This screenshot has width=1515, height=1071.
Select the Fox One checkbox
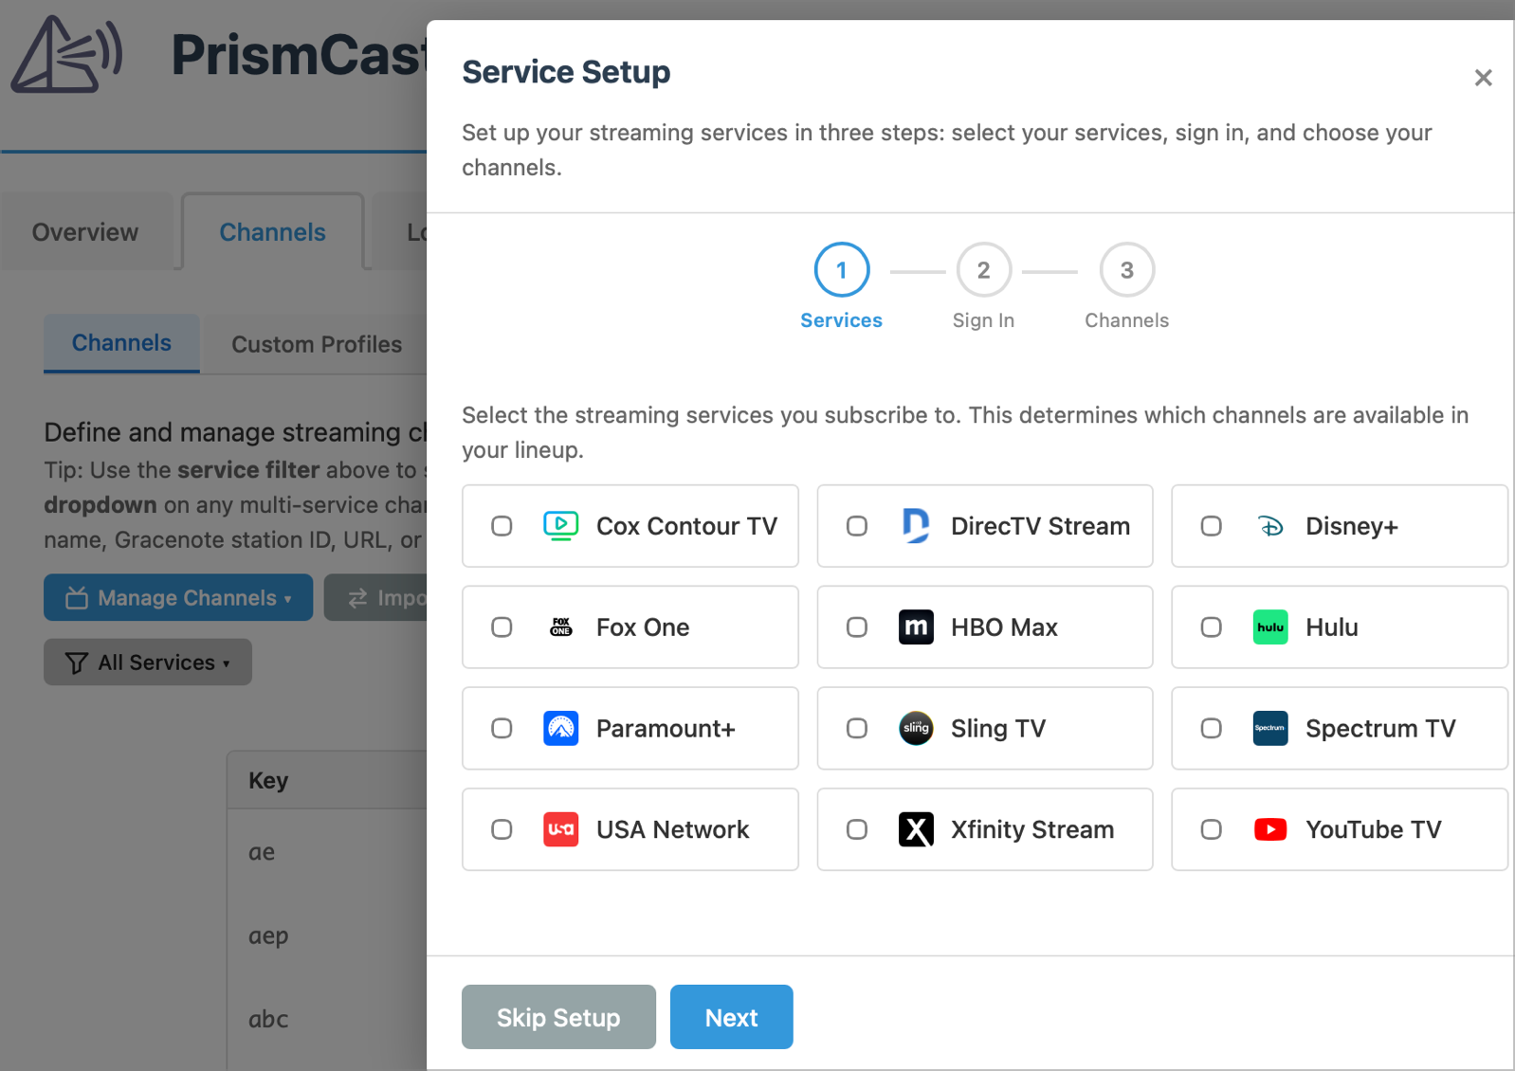click(502, 627)
